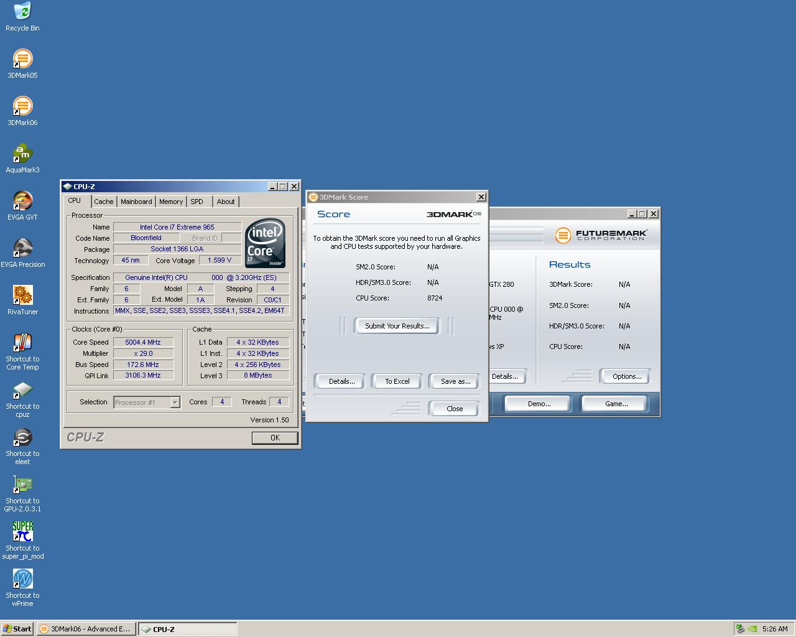
Task: Open the Windows Start menu
Action: [17, 629]
